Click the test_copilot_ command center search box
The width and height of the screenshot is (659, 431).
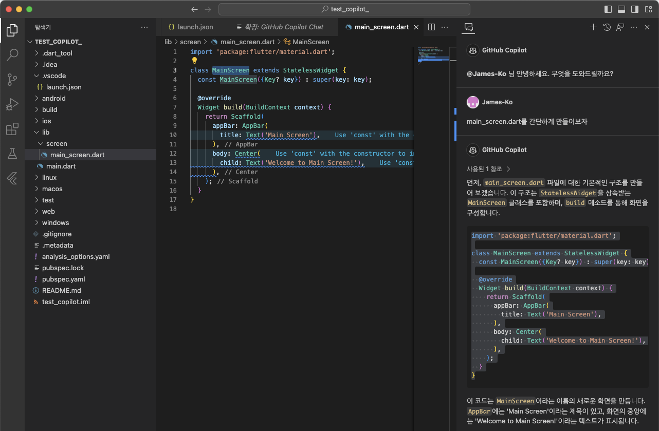(344, 9)
